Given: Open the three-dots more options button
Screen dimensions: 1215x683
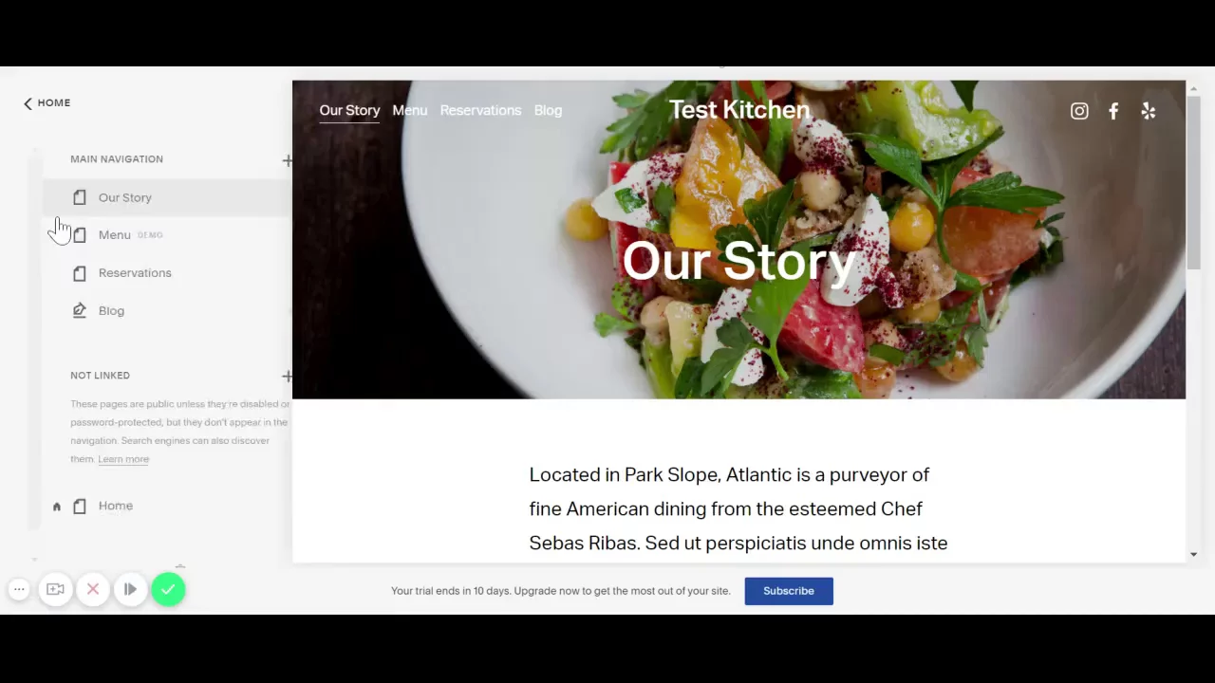Looking at the screenshot, I should coord(19,590).
